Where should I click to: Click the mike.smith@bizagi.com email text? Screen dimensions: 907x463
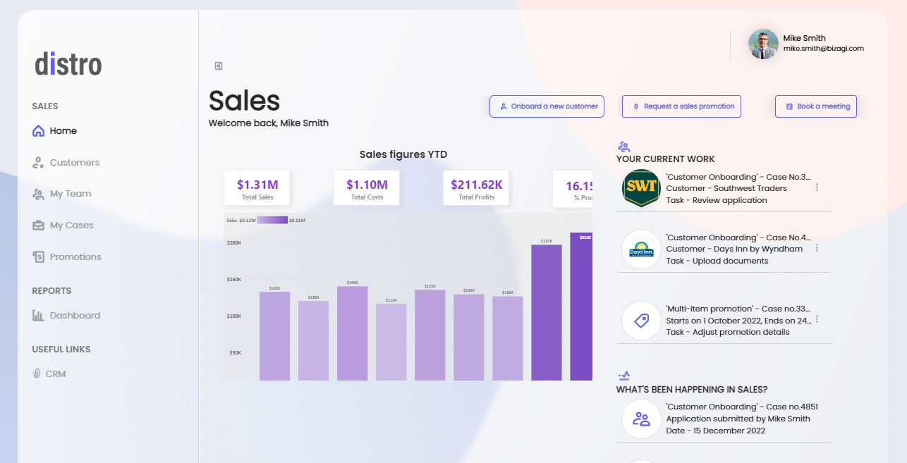tap(823, 49)
